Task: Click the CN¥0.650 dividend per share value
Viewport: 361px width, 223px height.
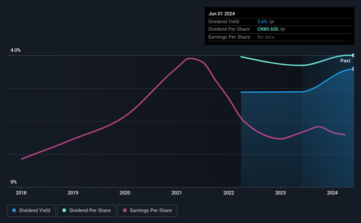Action: pyautogui.click(x=268, y=29)
